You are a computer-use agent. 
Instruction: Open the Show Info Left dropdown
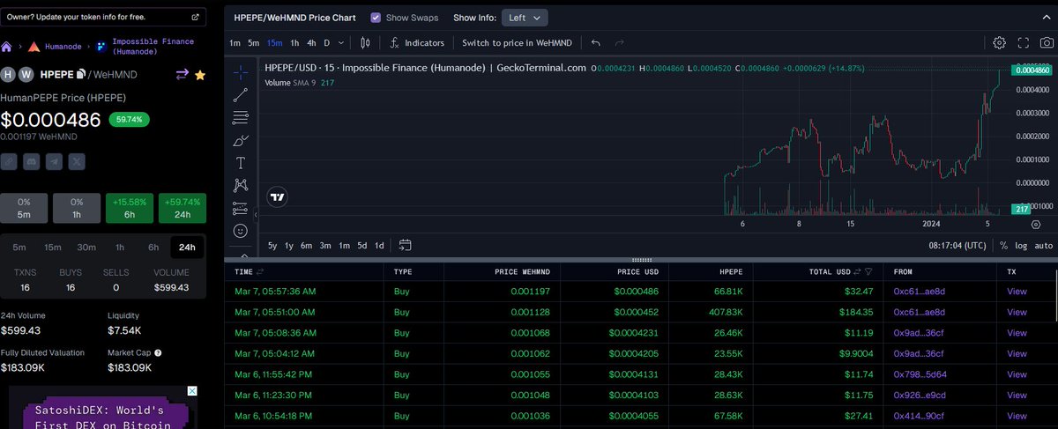point(525,17)
